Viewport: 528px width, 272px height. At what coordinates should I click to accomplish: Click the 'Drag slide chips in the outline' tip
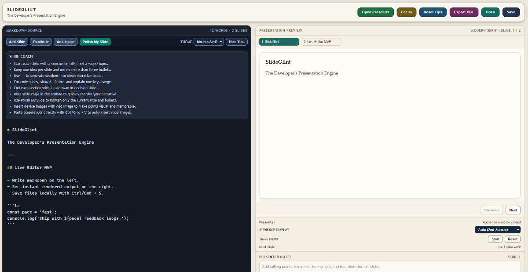66,94
